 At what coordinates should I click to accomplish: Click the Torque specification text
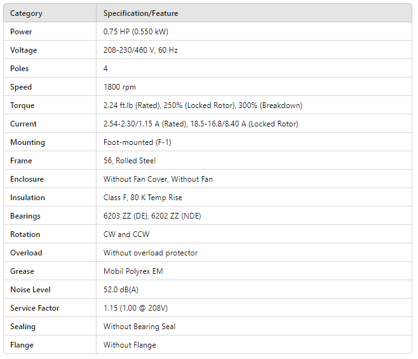coord(203,105)
